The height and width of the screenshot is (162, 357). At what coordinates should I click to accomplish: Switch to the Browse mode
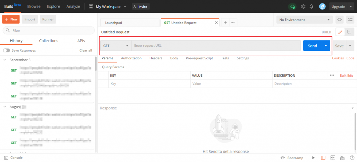pos(34,7)
